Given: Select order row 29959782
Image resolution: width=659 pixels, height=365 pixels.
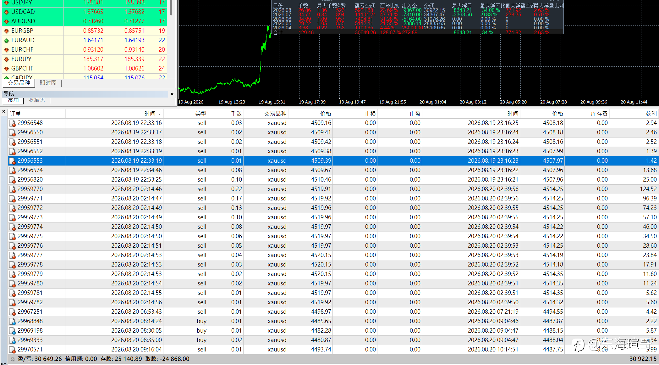Looking at the screenshot, I should click(333, 302).
